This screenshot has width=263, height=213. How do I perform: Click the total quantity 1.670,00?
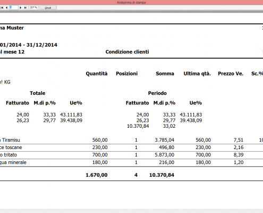97,175
